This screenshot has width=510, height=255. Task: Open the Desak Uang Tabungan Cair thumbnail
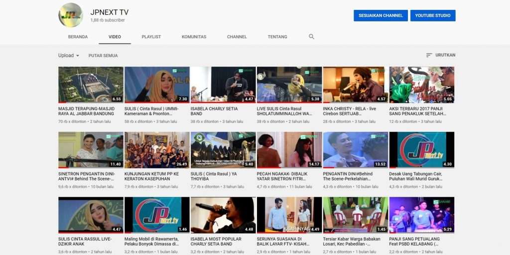tap(421, 150)
